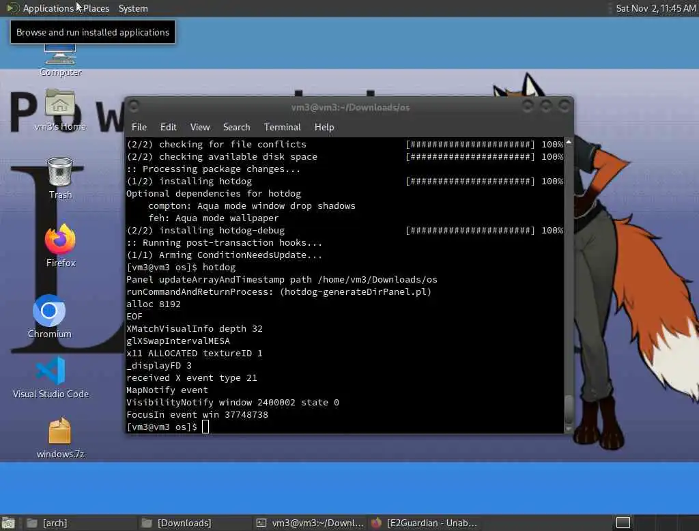Click the terminal scrollbar thumb

(x=569, y=409)
